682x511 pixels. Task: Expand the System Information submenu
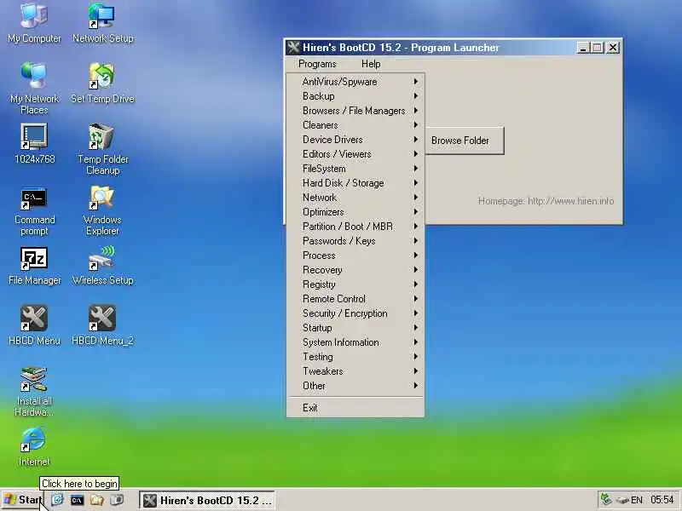pos(355,342)
